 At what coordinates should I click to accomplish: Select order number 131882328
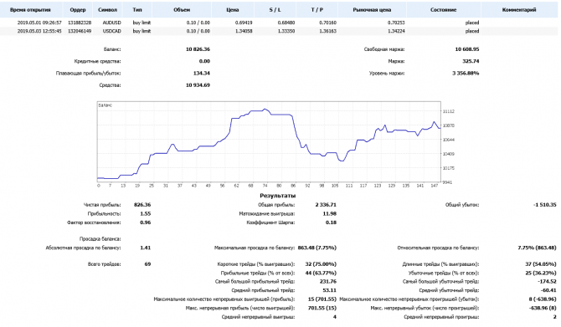point(80,23)
